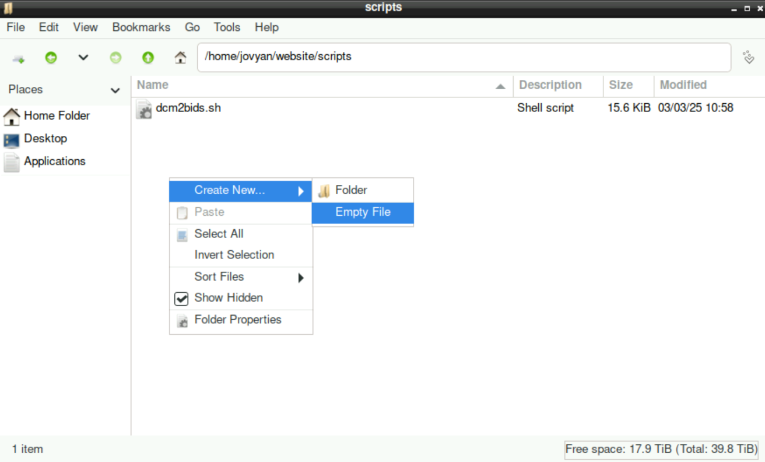Open history dropdown arrow in toolbar
The image size is (765, 462).
click(83, 58)
